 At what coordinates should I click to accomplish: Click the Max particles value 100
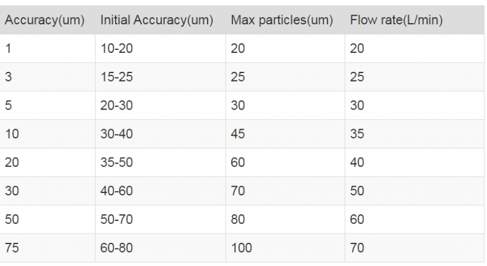[241, 248]
